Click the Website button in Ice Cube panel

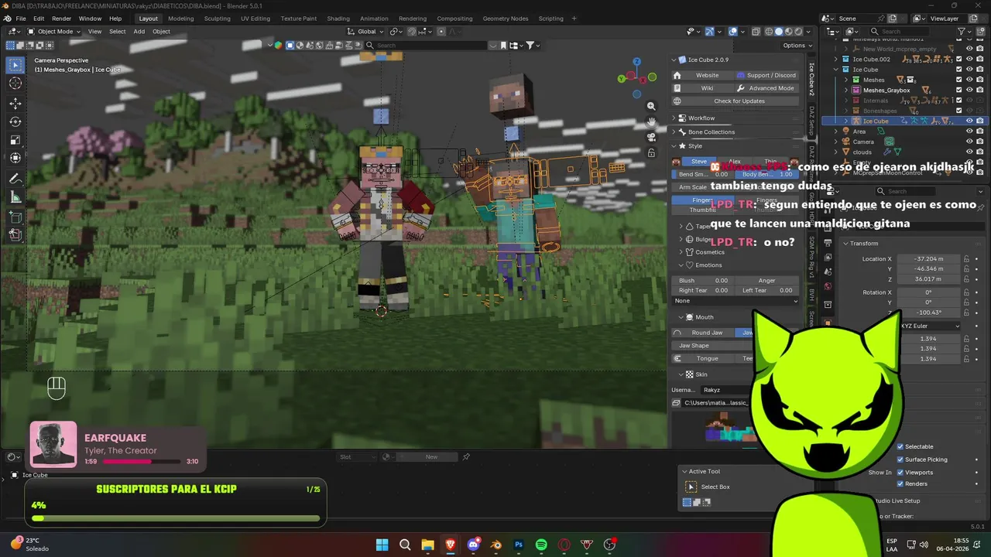(x=707, y=75)
